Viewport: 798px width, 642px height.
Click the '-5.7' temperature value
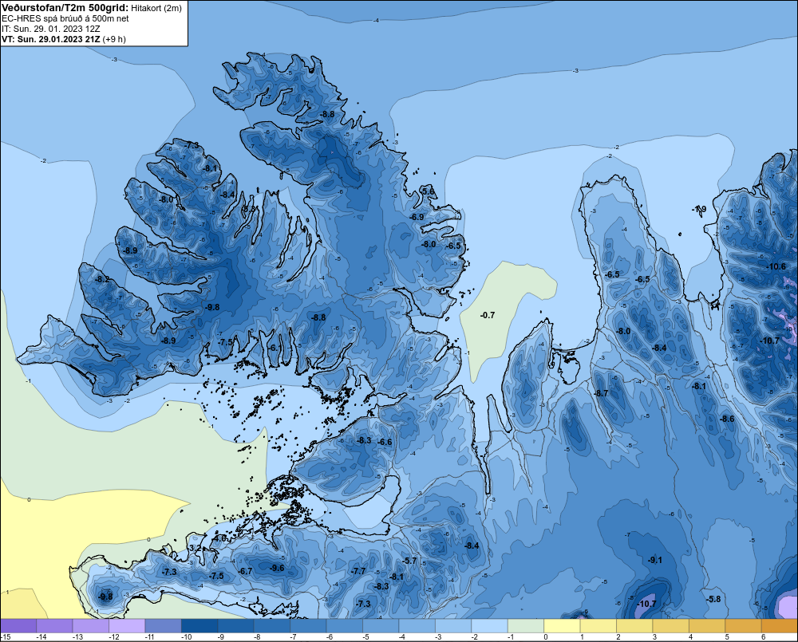click(x=409, y=561)
